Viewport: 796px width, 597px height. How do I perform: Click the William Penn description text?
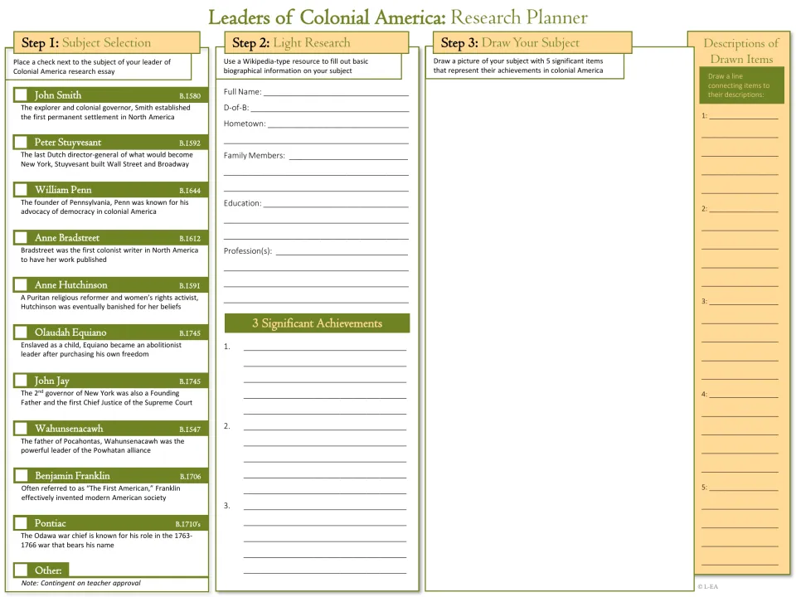point(104,206)
